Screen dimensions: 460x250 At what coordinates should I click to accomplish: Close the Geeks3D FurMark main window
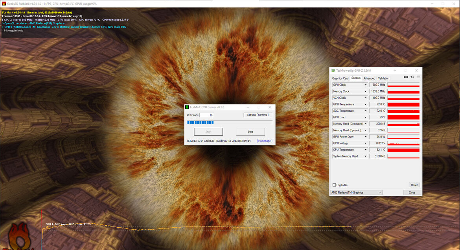point(454,4)
